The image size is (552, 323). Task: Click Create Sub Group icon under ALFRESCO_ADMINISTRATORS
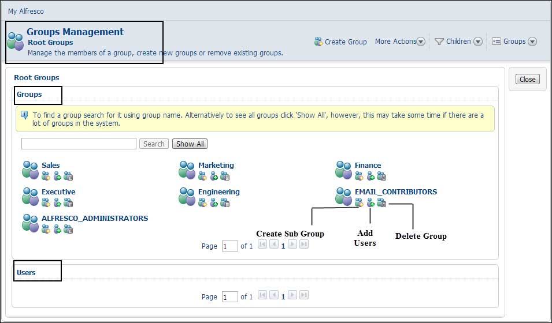pyautogui.click(x=46, y=230)
